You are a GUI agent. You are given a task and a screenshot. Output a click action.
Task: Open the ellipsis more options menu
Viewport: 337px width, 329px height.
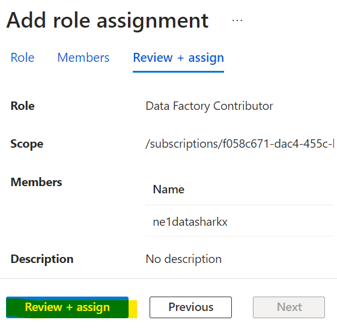pyautogui.click(x=237, y=20)
